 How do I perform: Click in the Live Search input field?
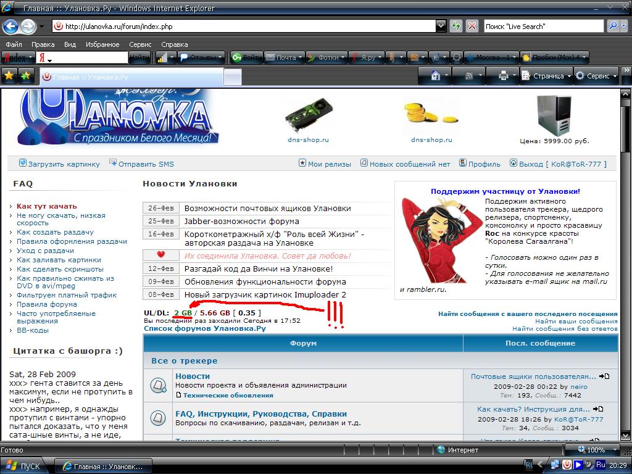pyautogui.click(x=542, y=27)
